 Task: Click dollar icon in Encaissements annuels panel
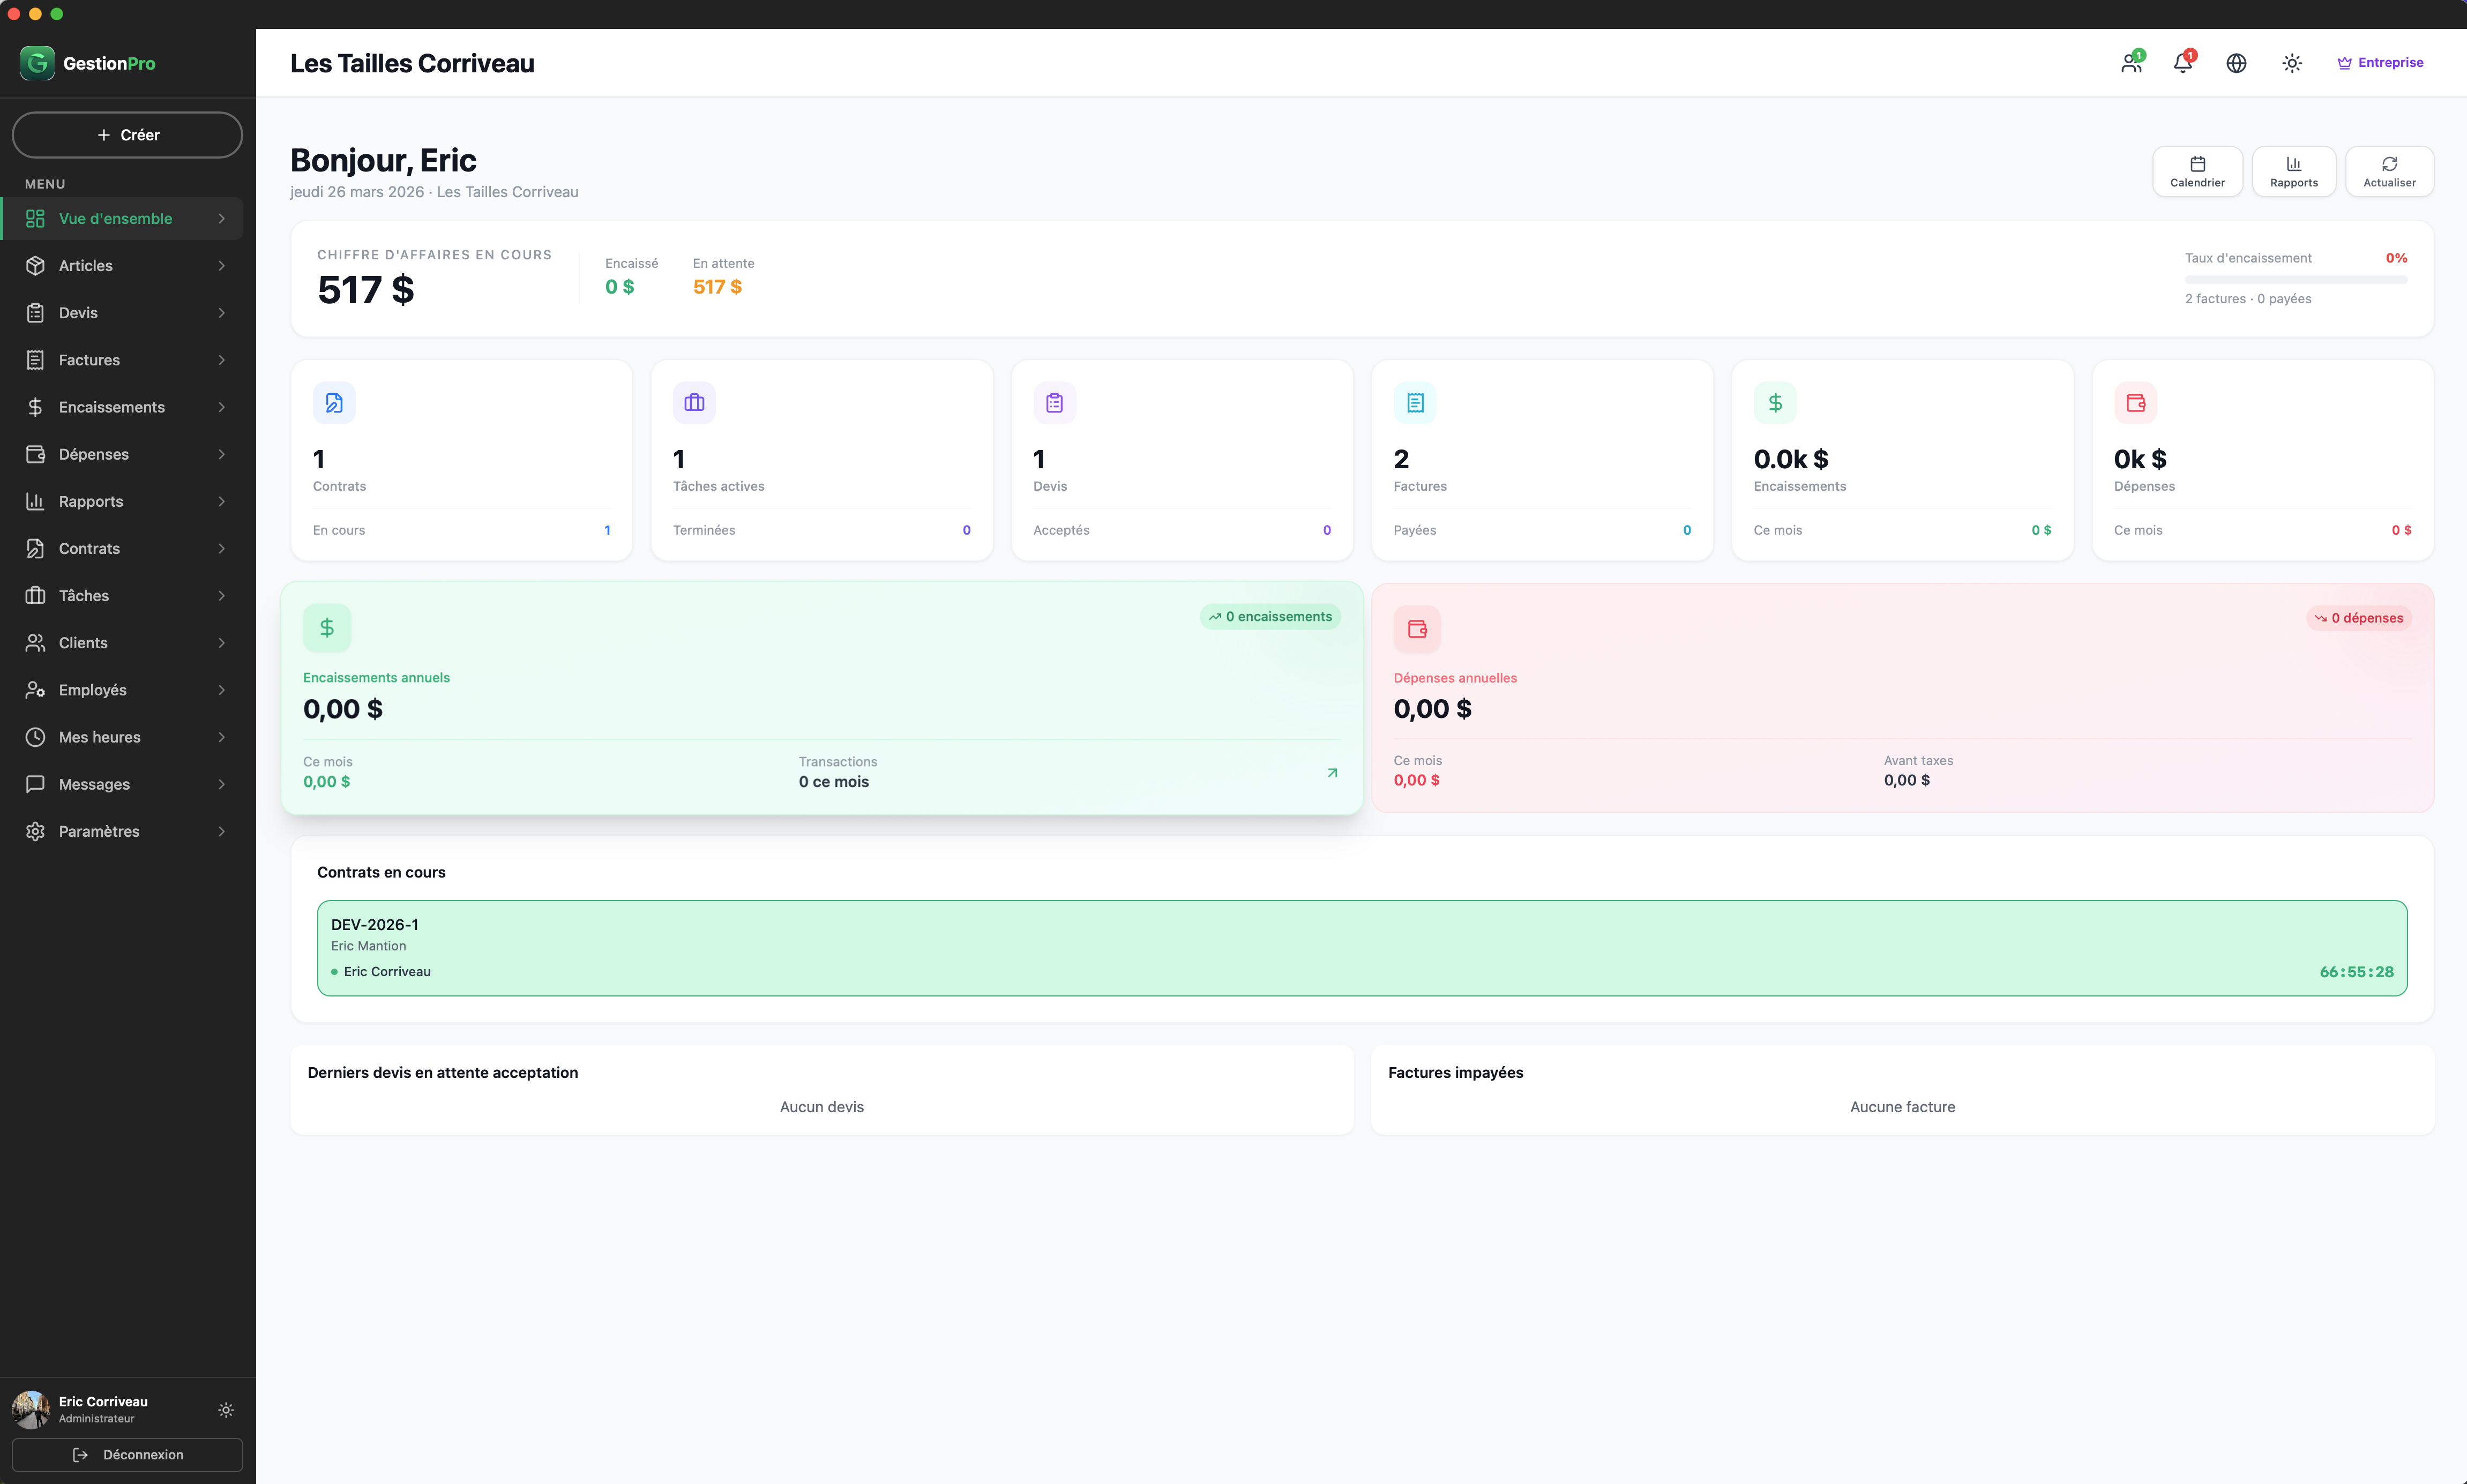click(327, 628)
